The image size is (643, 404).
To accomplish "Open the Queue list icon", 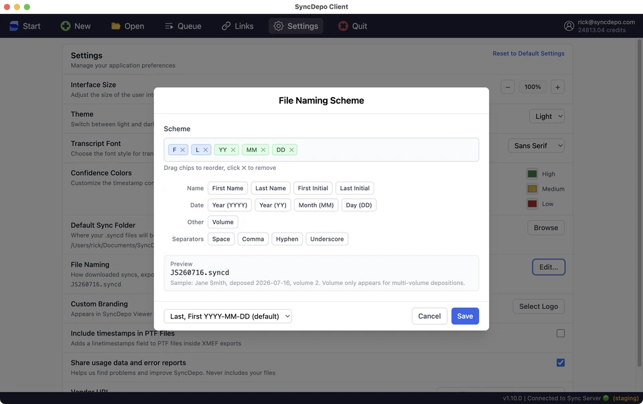I will click(169, 26).
